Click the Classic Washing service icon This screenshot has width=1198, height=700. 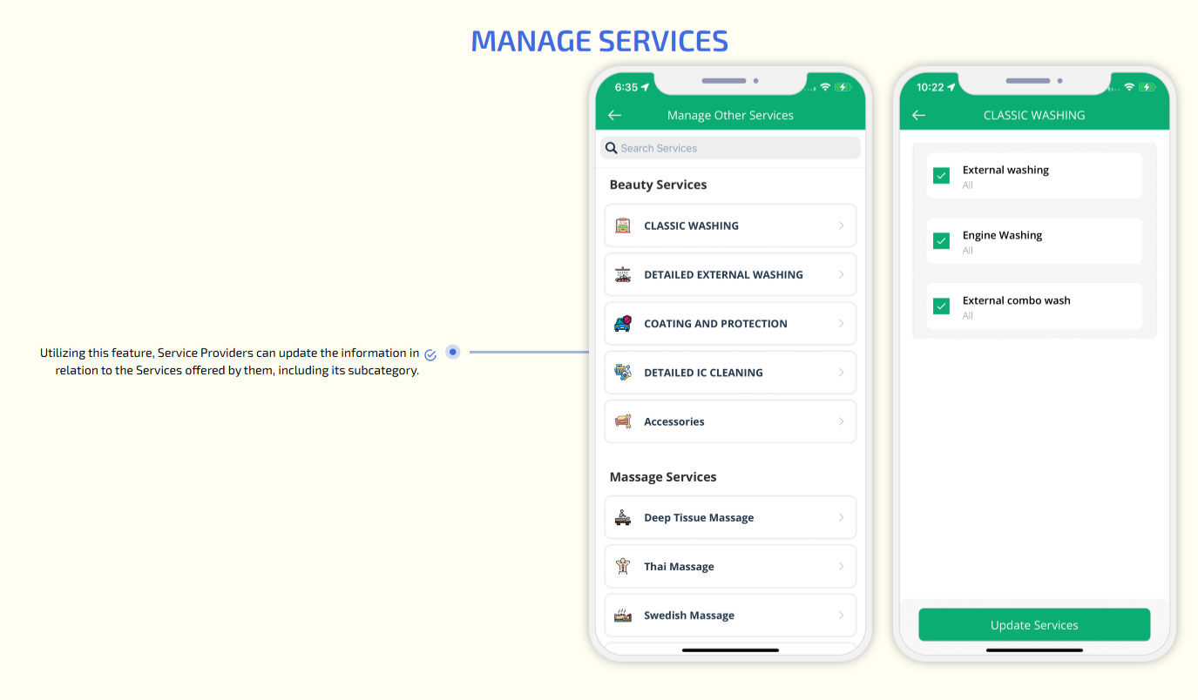622,225
